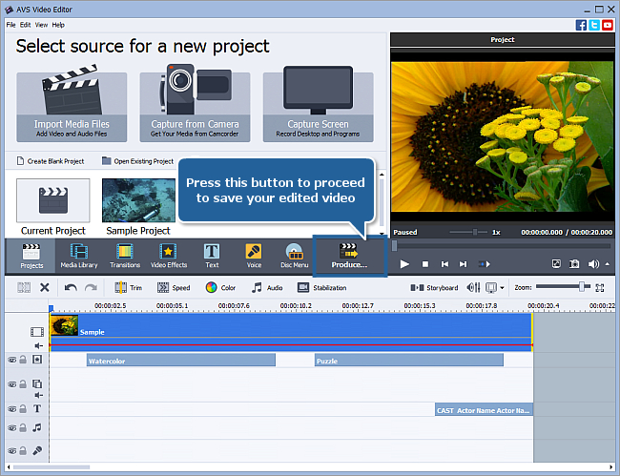Click the preview seek bar handle
The width and height of the screenshot is (620, 476).
(394, 246)
